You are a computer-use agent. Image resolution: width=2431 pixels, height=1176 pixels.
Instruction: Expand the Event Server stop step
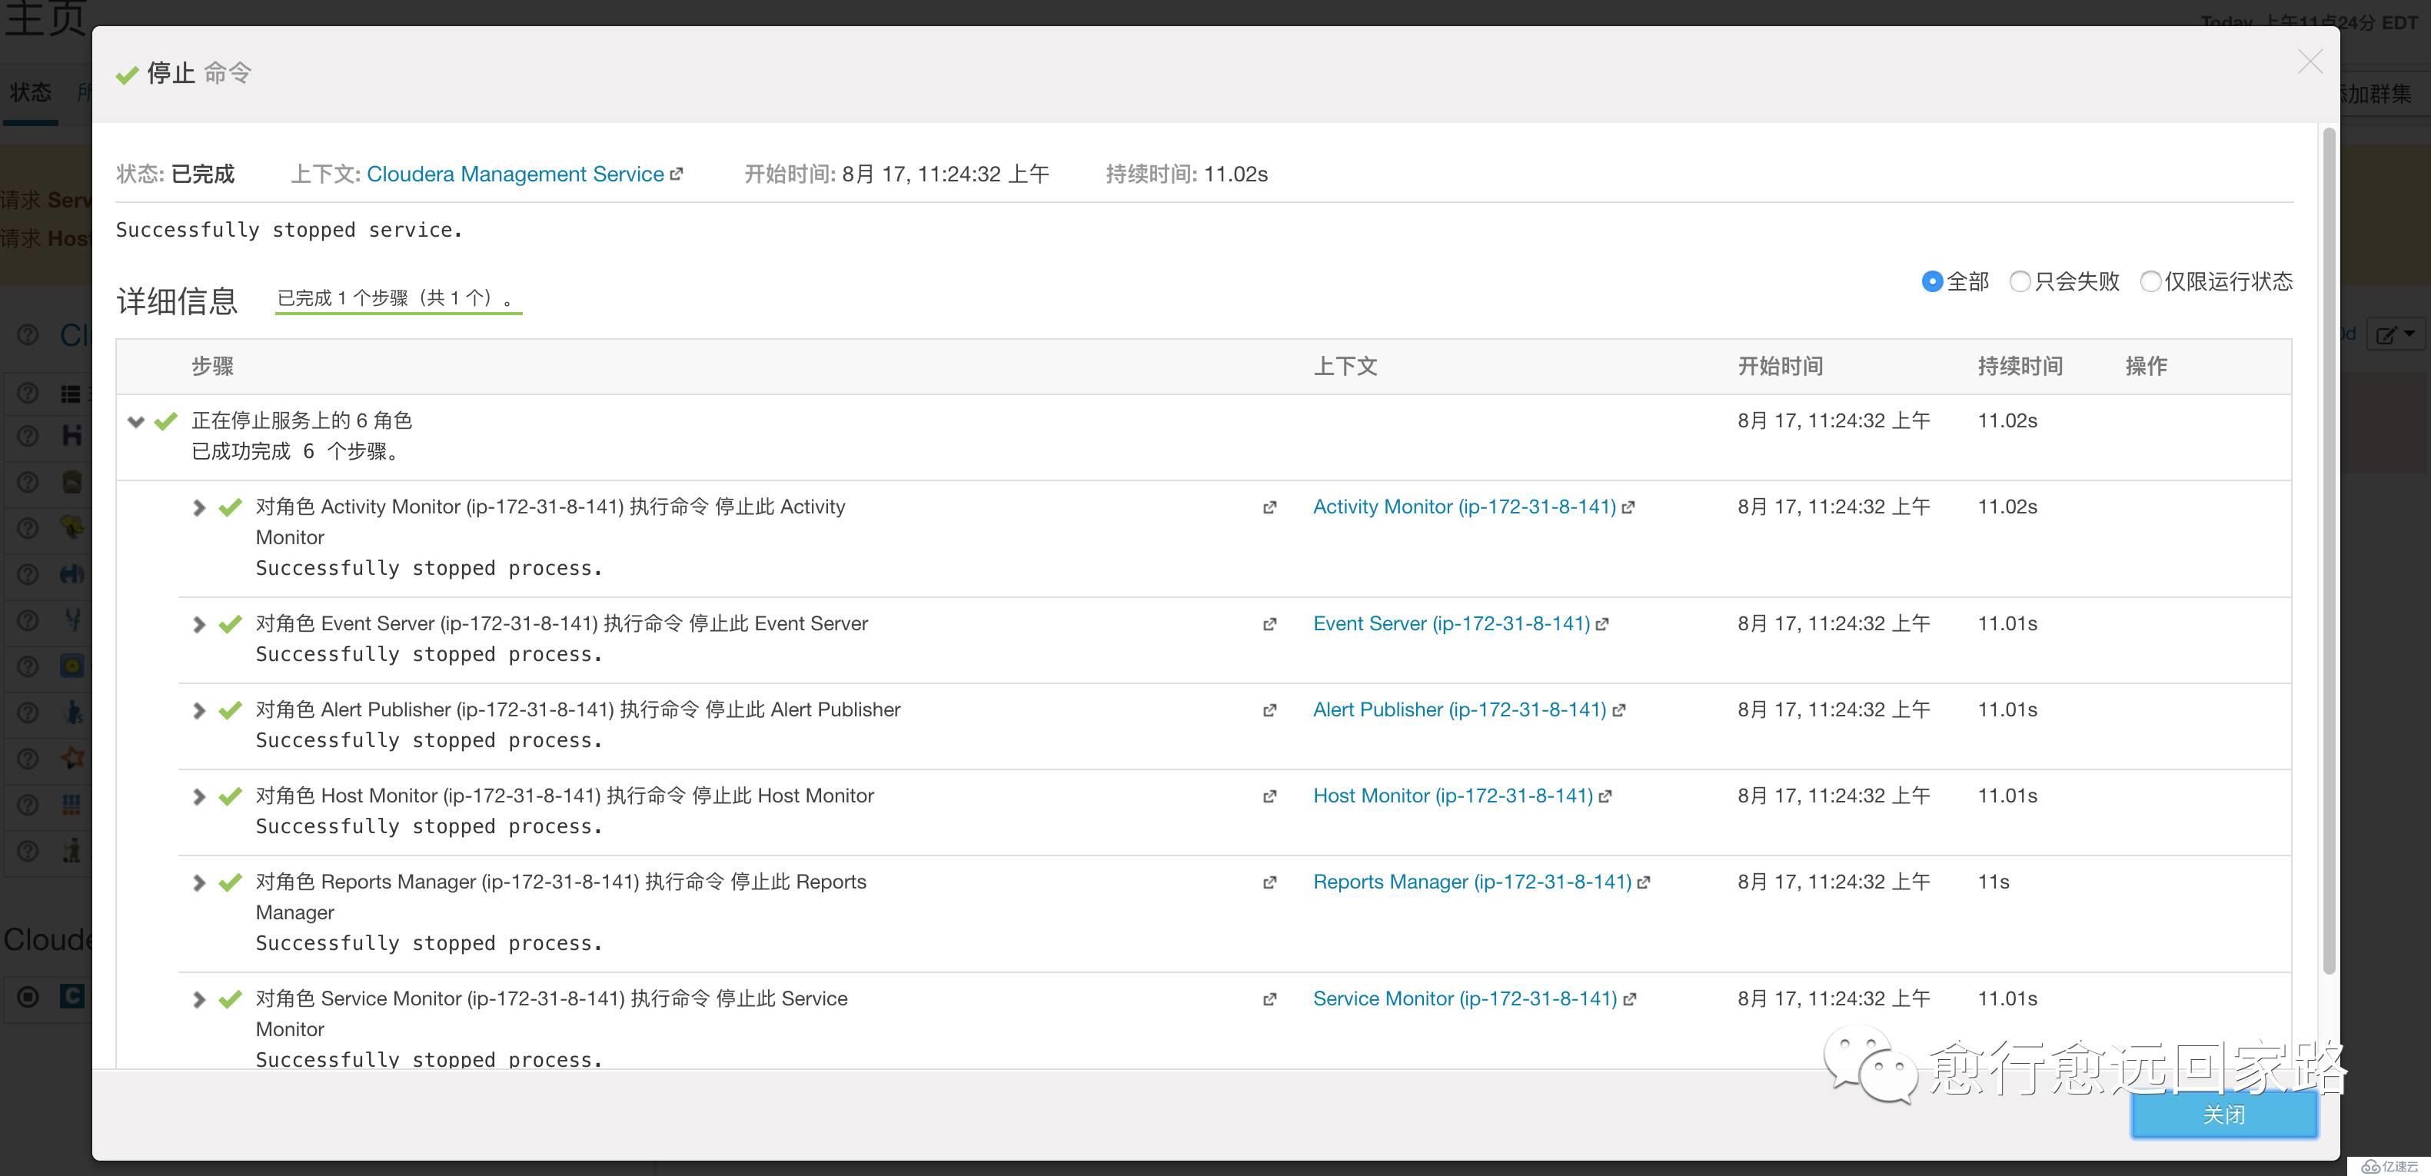click(199, 625)
